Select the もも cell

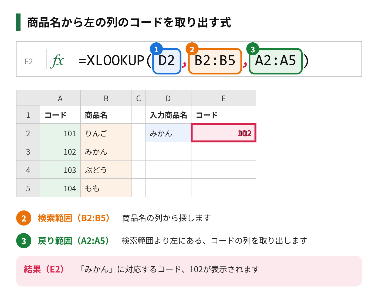pos(106,188)
